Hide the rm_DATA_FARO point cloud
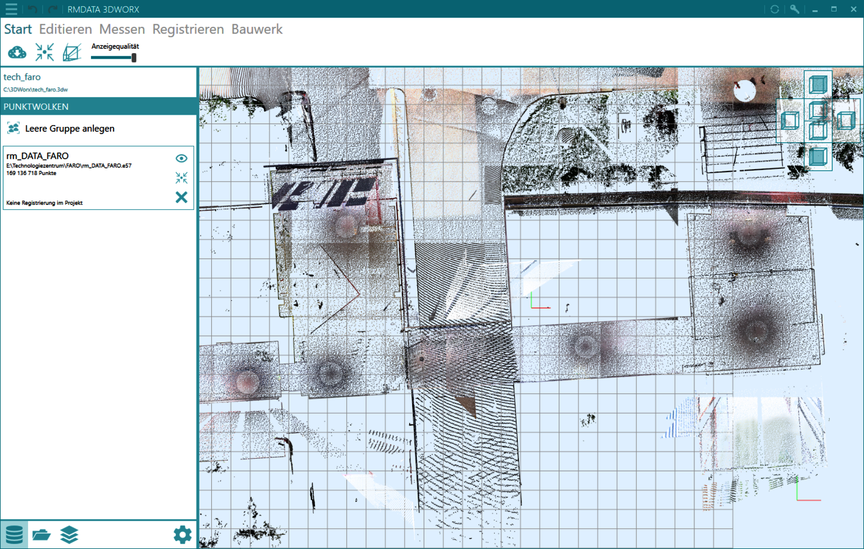 point(181,158)
